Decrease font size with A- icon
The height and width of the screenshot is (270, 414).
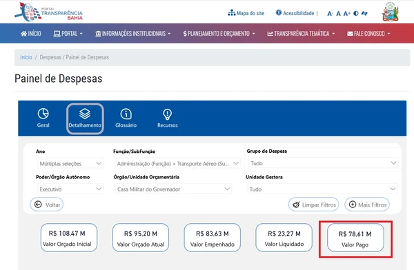click(x=330, y=14)
